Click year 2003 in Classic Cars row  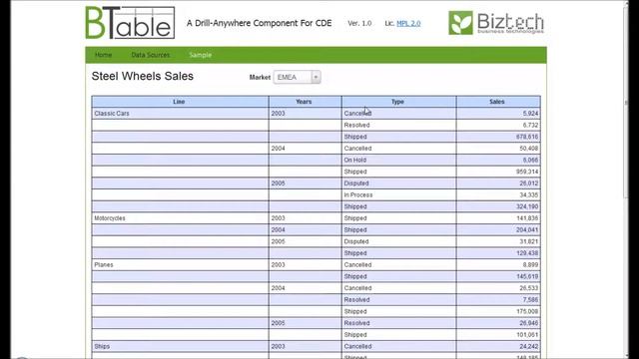(x=305, y=114)
